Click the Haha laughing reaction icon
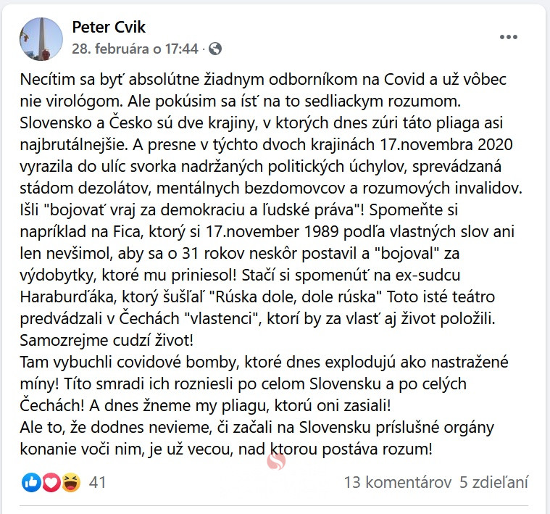The height and width of the screenshot is (514, 550). point(70,482)
